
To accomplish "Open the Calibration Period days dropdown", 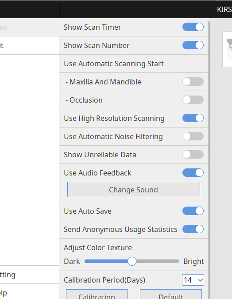I will 193,280.
